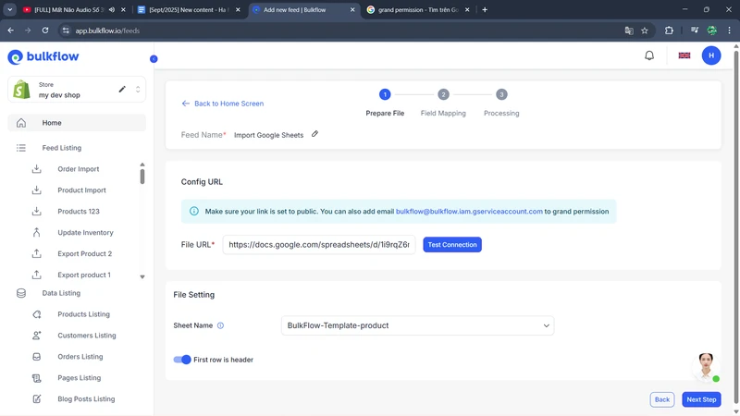
Task: Click the Next Step button
Action: coord(701,399)
